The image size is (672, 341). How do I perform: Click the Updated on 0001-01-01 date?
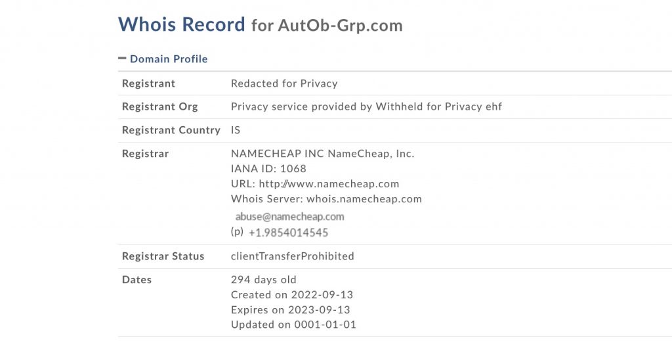(293, 325)
